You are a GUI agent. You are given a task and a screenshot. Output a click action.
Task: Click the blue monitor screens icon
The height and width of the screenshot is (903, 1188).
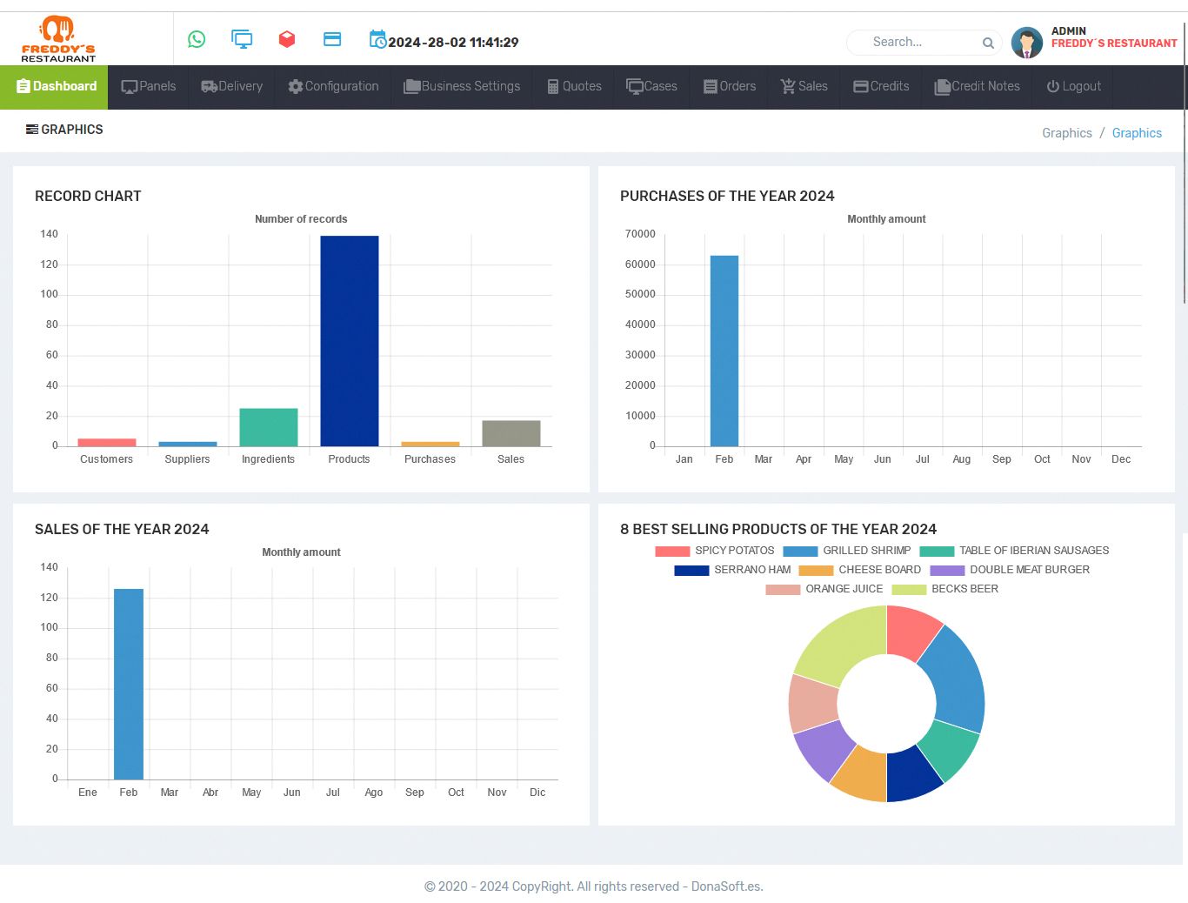click(242, 39)
